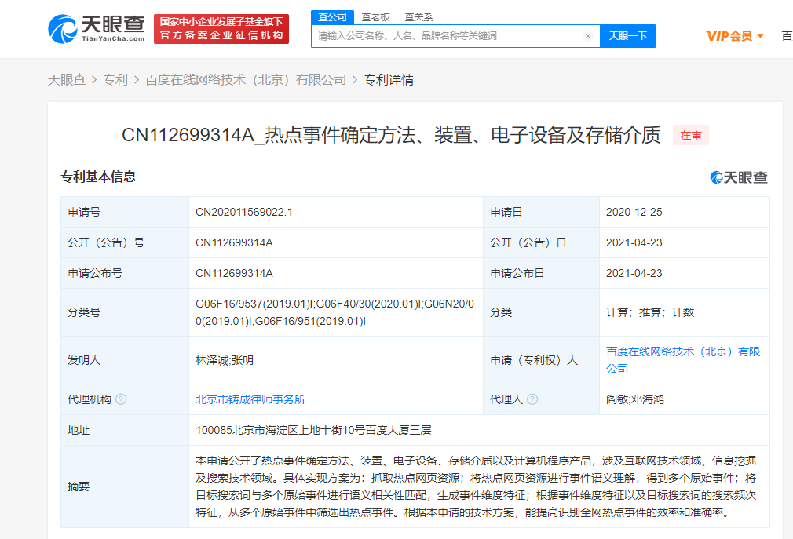
Task: Open 百度在线网络技术（北京）有限公司 breadcrumb
Action: (x=246, y=80)
